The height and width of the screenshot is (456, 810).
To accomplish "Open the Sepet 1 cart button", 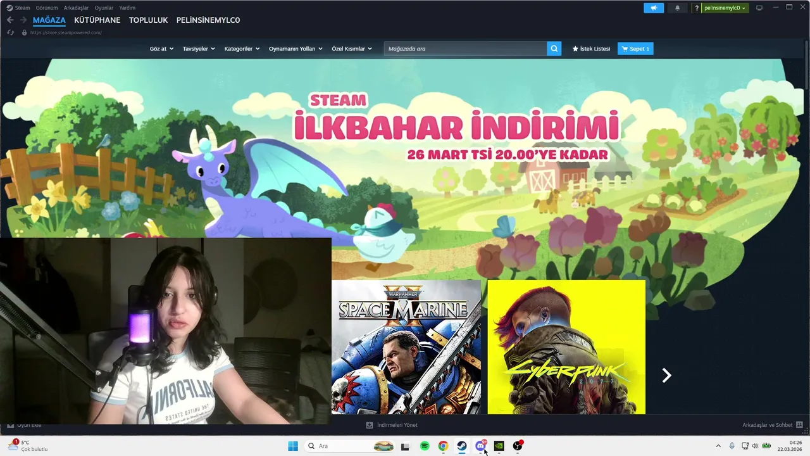I will pyautogui.click(x=635, y=49).
